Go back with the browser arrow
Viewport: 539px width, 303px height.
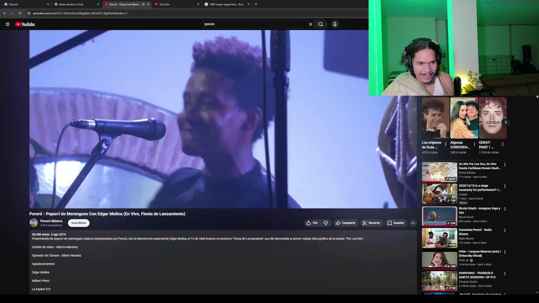(x=5, y=13)
